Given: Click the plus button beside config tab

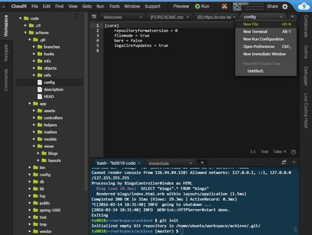Looking at the screenshot, I should [292, 16].
